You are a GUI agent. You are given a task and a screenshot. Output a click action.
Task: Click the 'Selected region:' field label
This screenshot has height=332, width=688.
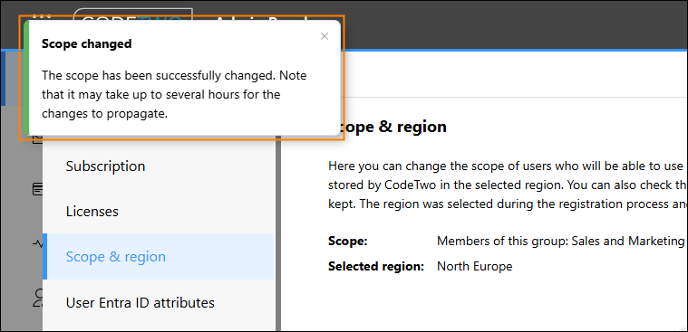click(376, 266)
